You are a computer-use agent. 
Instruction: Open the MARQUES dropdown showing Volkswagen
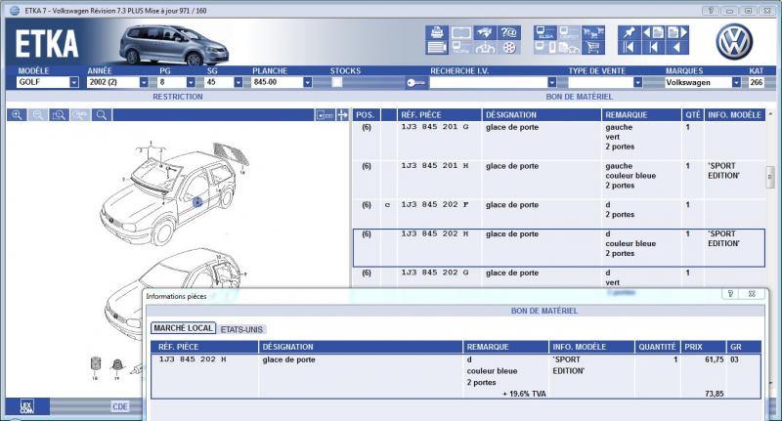tap(736, 82)
